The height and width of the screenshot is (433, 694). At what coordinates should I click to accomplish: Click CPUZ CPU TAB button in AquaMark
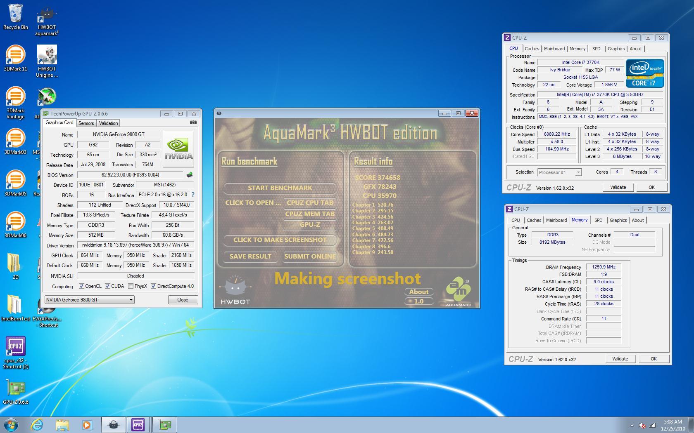[x=309, y=203]
